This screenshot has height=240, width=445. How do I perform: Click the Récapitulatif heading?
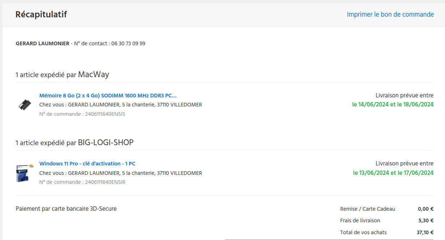pyautogui.click(x=41, y=14)
